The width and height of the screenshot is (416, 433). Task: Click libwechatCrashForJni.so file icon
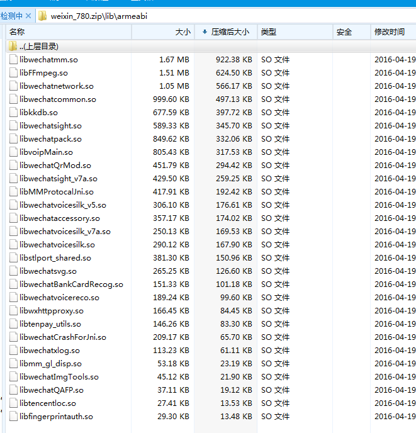pyautogui.click(x=13, y=337)
